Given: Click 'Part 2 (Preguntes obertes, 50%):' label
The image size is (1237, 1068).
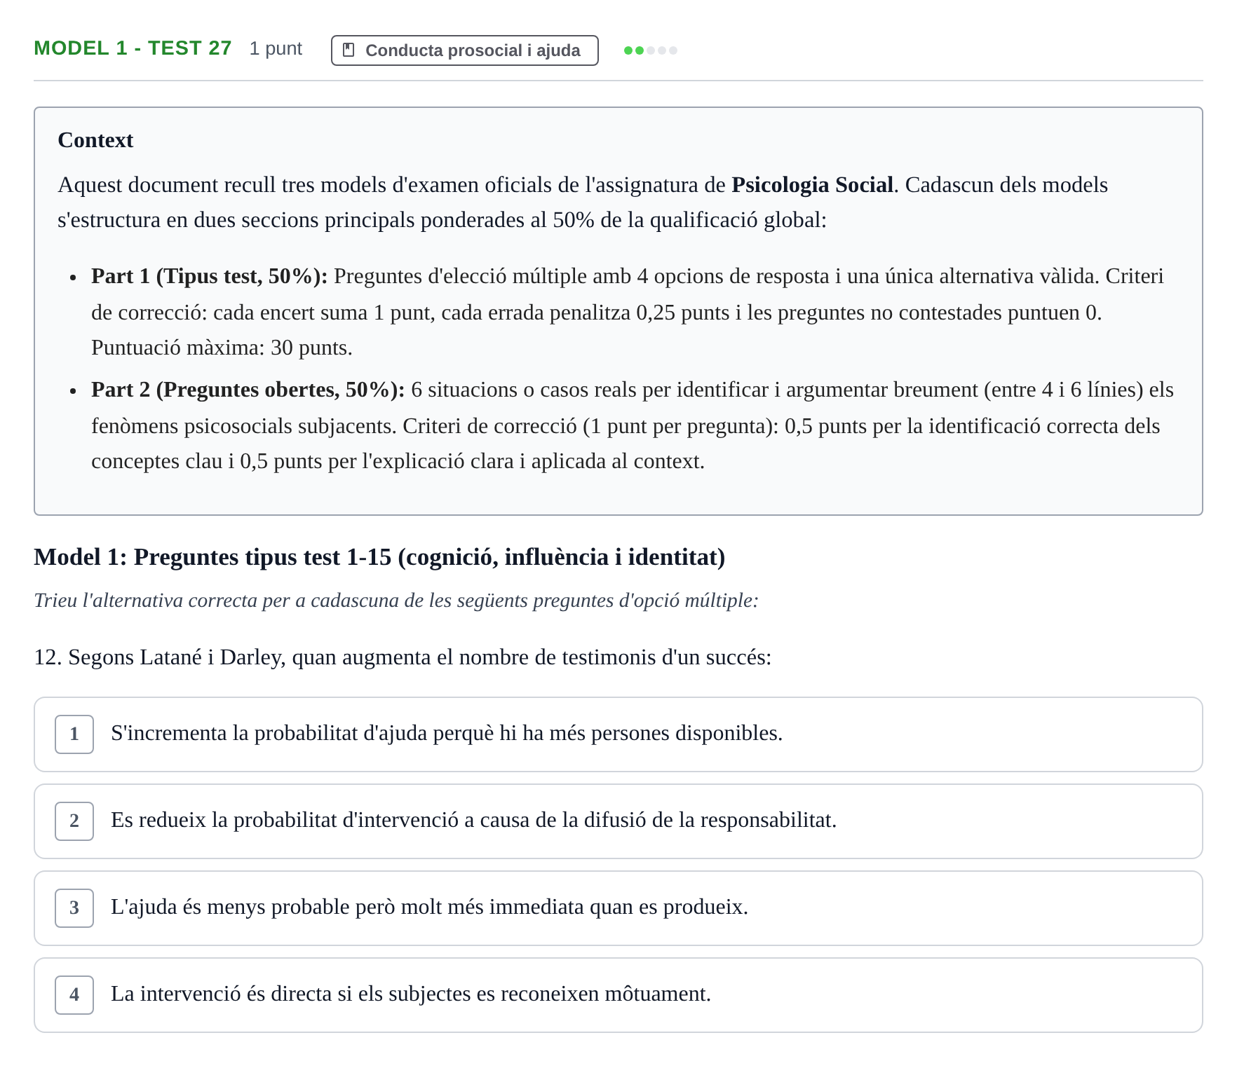Looking at the screenshot, I should pos(248,390).
